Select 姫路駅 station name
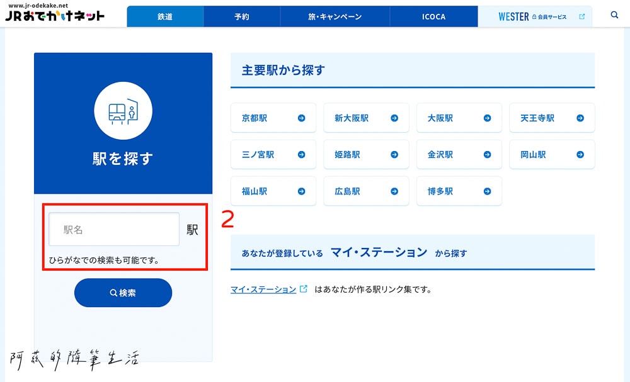The image size is (630, 382). tap(347, 154)
